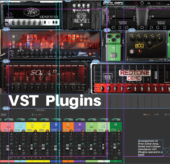Click the green routing button above the light blue channel
170x164 pixels.
tap(20, 120)
